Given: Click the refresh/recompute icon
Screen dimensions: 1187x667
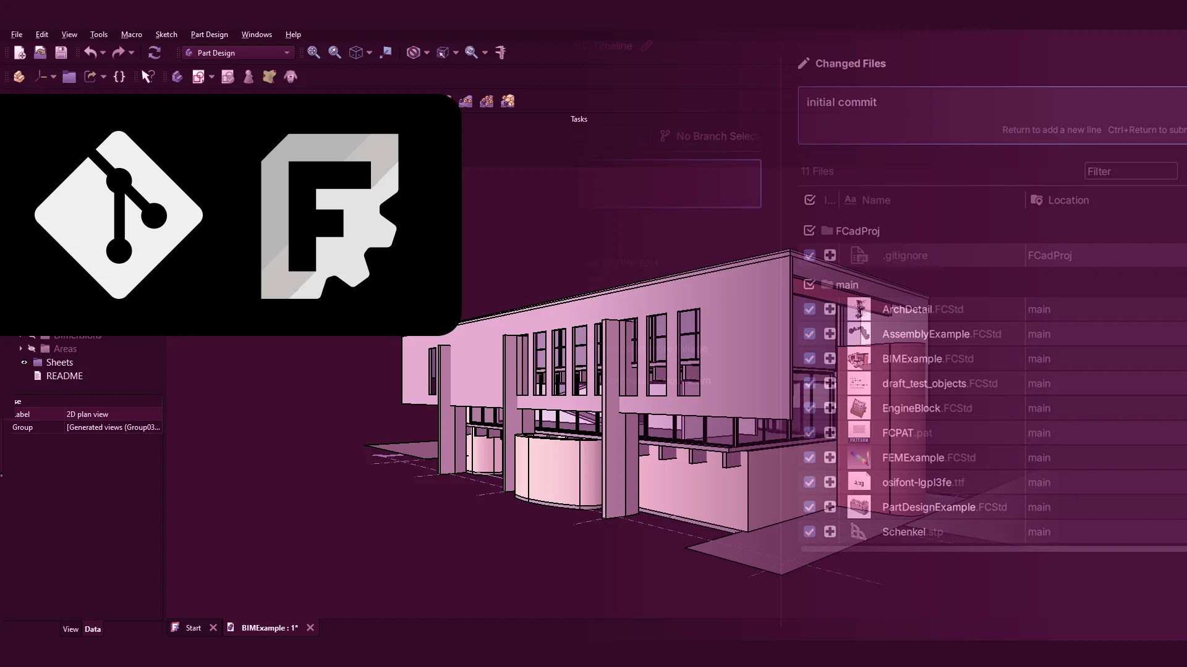Looking at the screenshot, I should click(x=155, y=52).
